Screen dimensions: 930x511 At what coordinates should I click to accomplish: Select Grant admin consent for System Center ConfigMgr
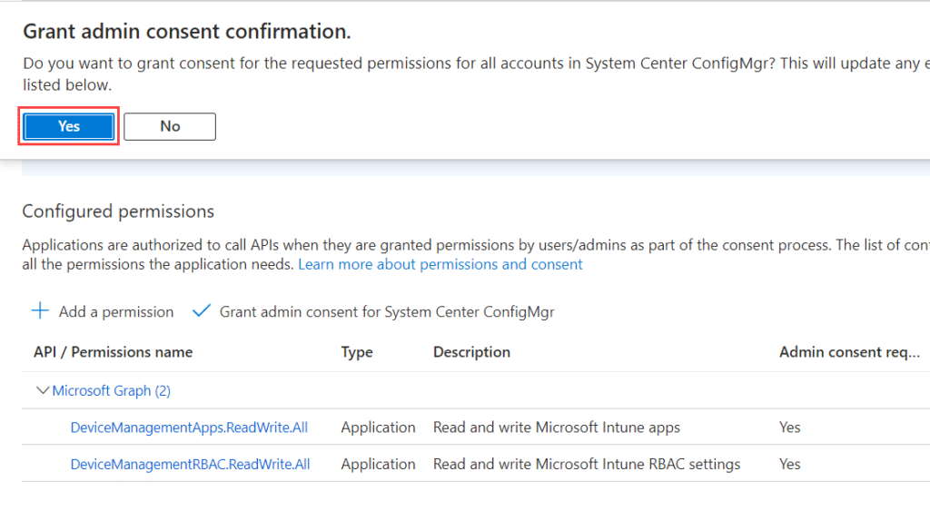click(387, 312)
